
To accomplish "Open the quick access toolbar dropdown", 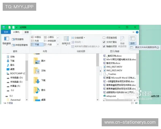I will [x=17, y=27].
